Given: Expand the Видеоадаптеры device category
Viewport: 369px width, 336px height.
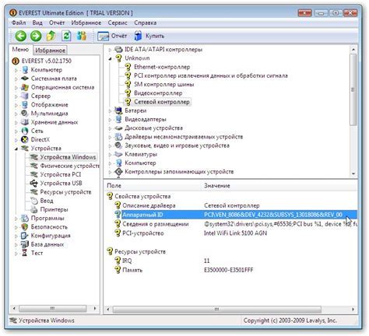Looking at the screenshot, I should coord(110,120).
